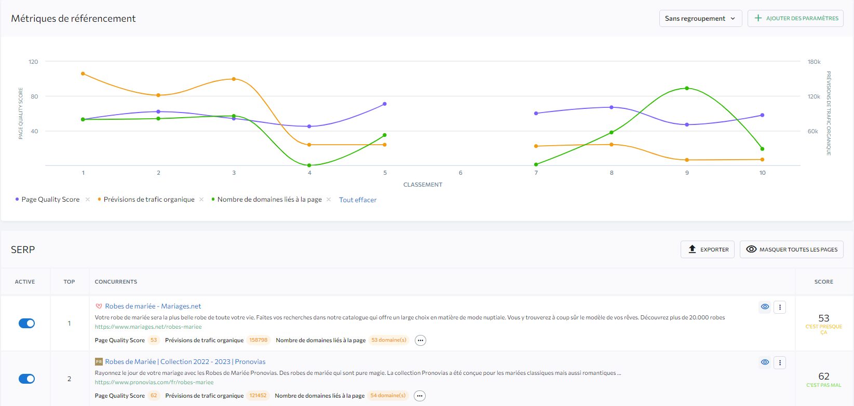
Task: Click orange traffic point at rank 3
Action: coord(234,79)
